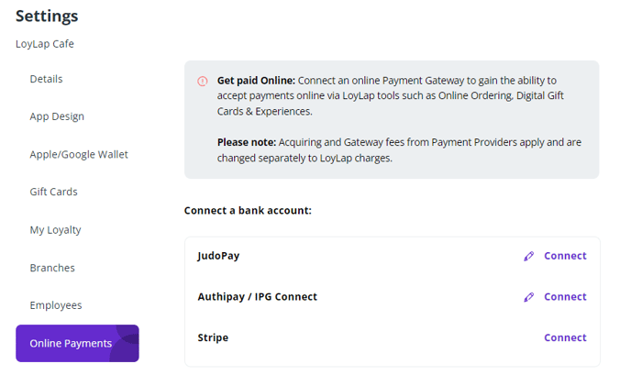Open the Details settings section
Image resolution: width=631 pixels, height=375 pixels.
tap(46, 79)
